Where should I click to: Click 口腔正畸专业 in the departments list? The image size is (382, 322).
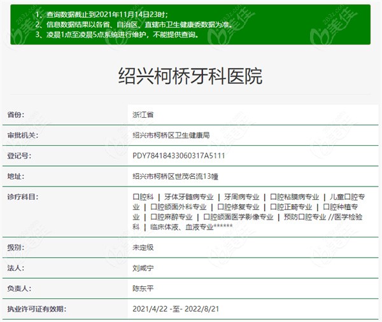point(291,207)
